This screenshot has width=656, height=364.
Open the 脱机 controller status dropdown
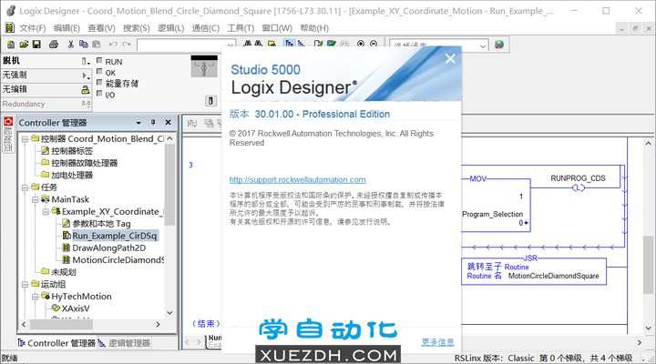click(86, 61)
